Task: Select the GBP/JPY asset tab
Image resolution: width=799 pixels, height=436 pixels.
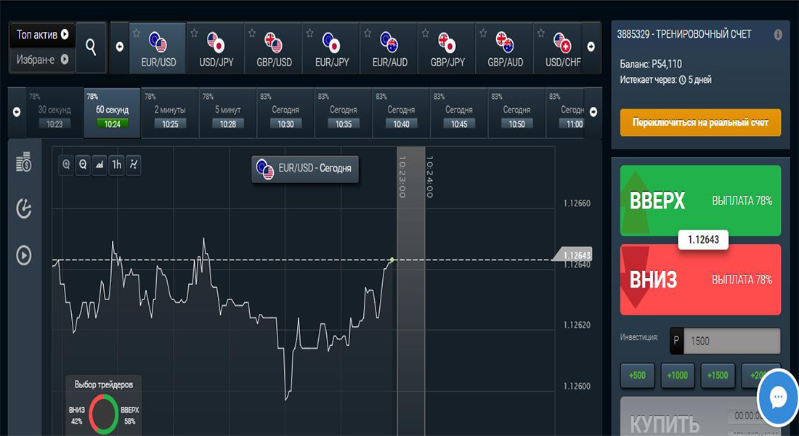Action: coord(447,49)
